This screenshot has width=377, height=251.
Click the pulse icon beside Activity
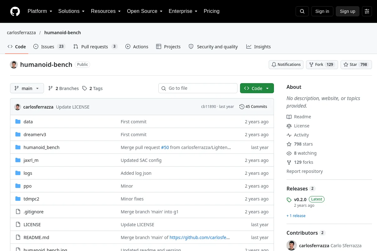click(289, 135)
